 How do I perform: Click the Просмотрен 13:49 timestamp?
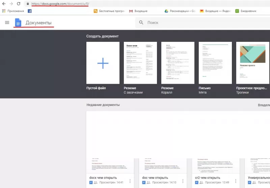pyautogui.click(x=217, y=183)
